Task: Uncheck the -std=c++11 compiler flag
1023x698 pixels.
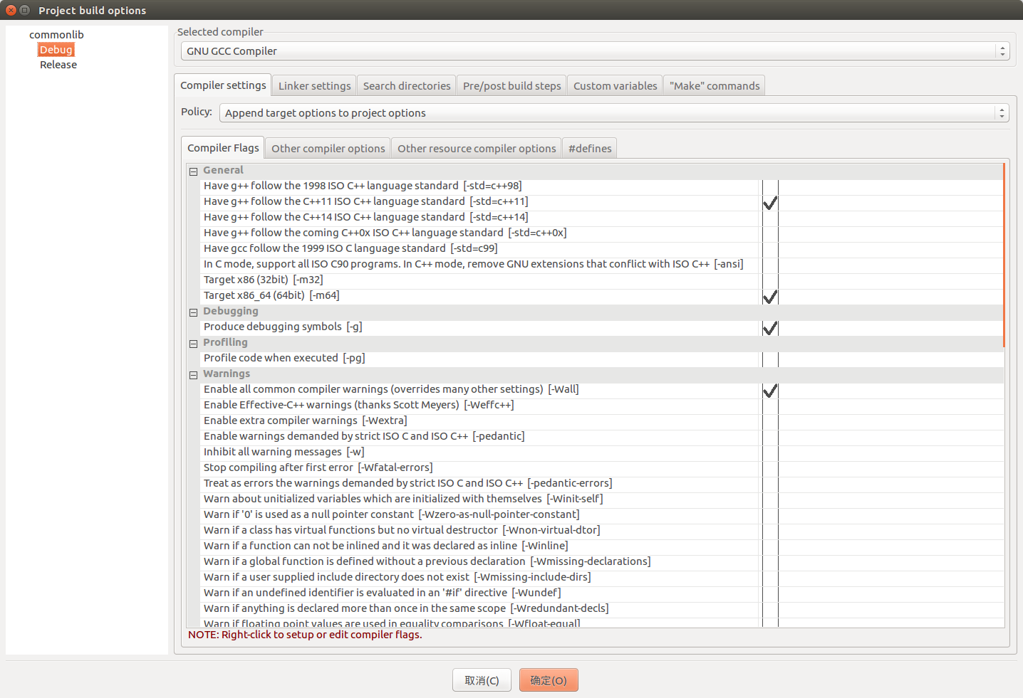Action: coord(769,201)
